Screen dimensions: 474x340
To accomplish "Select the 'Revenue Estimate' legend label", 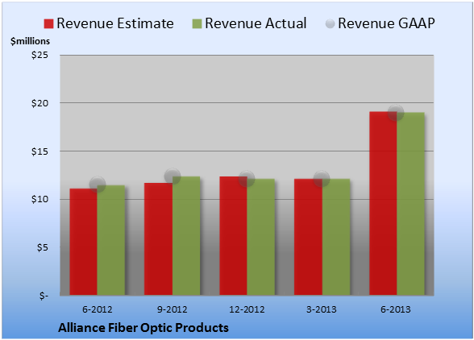I will [115, 23].
